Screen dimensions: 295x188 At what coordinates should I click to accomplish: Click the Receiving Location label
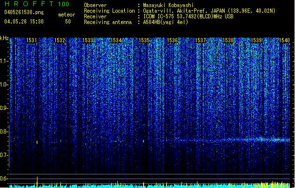coord(109,11)
